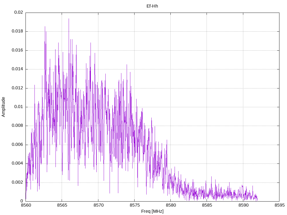Click the x-axis tick label '8560'
This screenshot has width=287, height=215.
coord(26,205)
